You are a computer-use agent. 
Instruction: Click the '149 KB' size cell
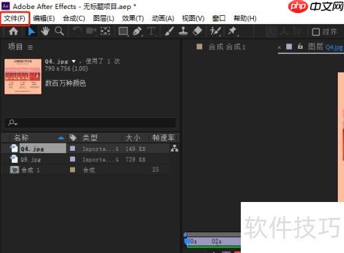point(136,149)
